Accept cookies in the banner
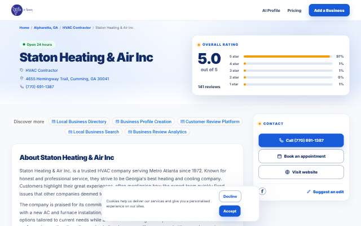The width and height of the screenshot is (361, 226). 230,211
